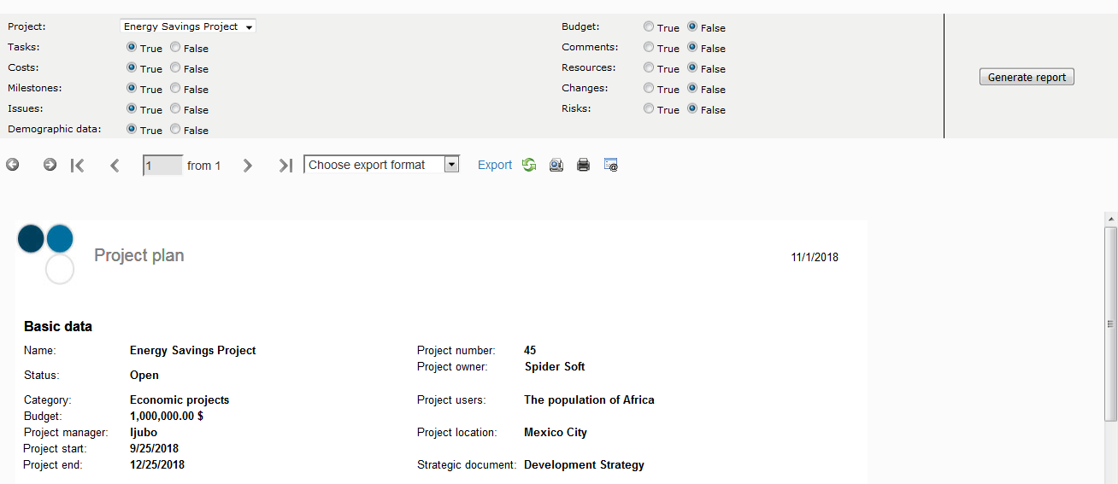Viewport: 1118px width, 484px height.
Task: Set Changes to False
Action: (x=692, y=89)
